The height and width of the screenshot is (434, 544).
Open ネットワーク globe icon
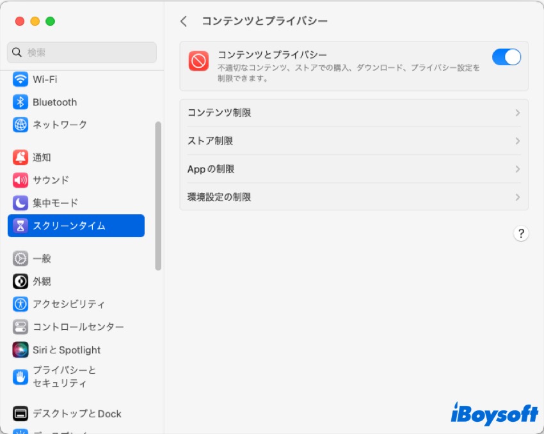tap(20, 125)
